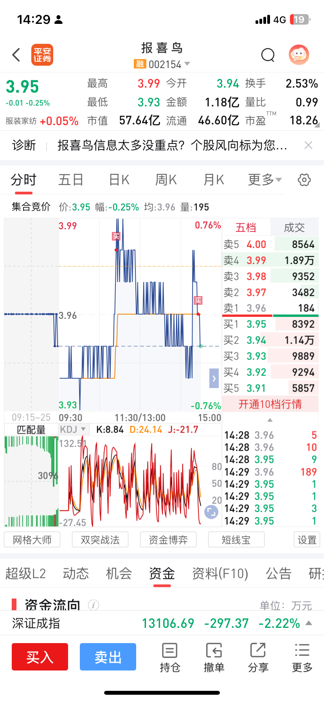Open 资金博弈 tool button
Viewport: 324px width, 701px height.
[x=168, y=540]
